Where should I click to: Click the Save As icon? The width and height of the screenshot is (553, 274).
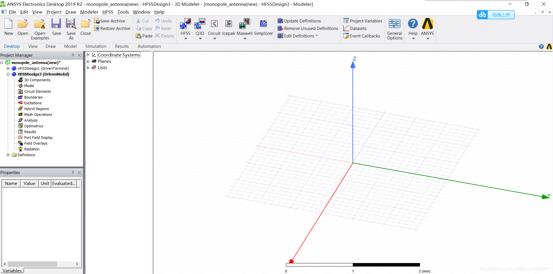71,24
